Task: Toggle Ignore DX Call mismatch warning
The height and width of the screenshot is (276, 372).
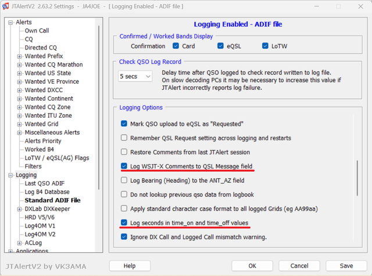Action: pos(124,237)
